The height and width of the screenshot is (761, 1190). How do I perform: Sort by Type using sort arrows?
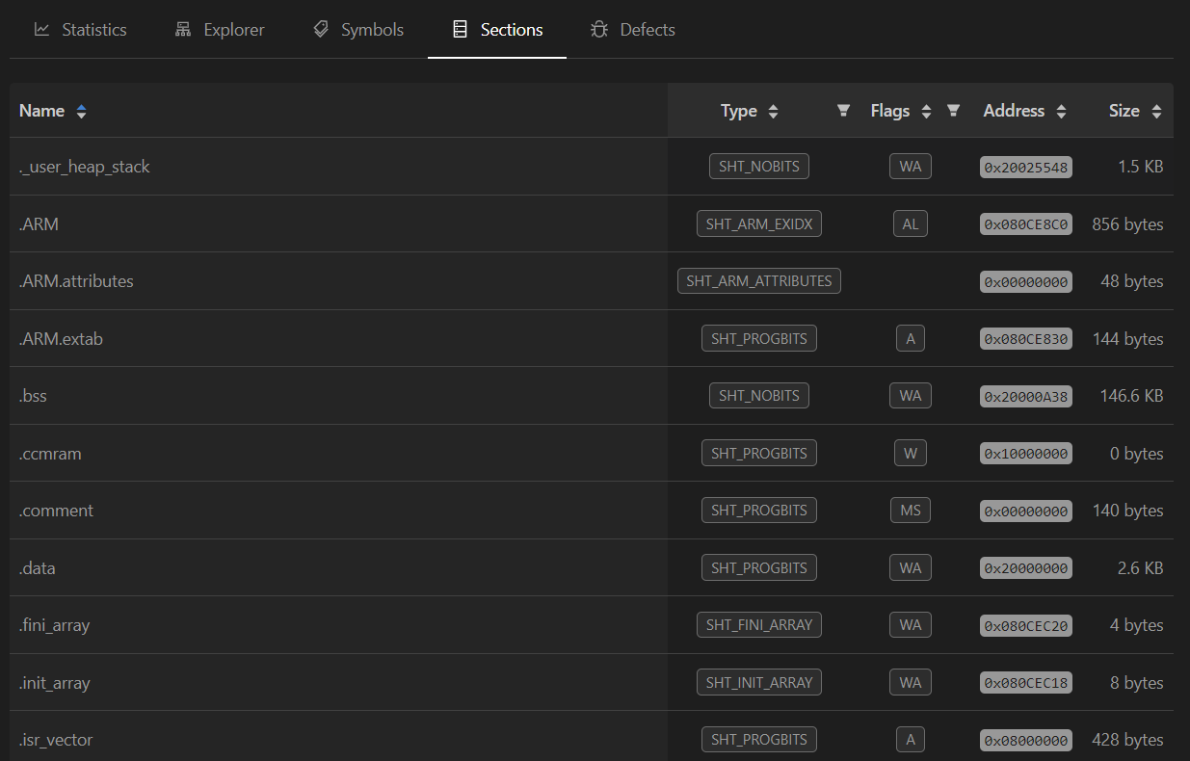[773, 112]
